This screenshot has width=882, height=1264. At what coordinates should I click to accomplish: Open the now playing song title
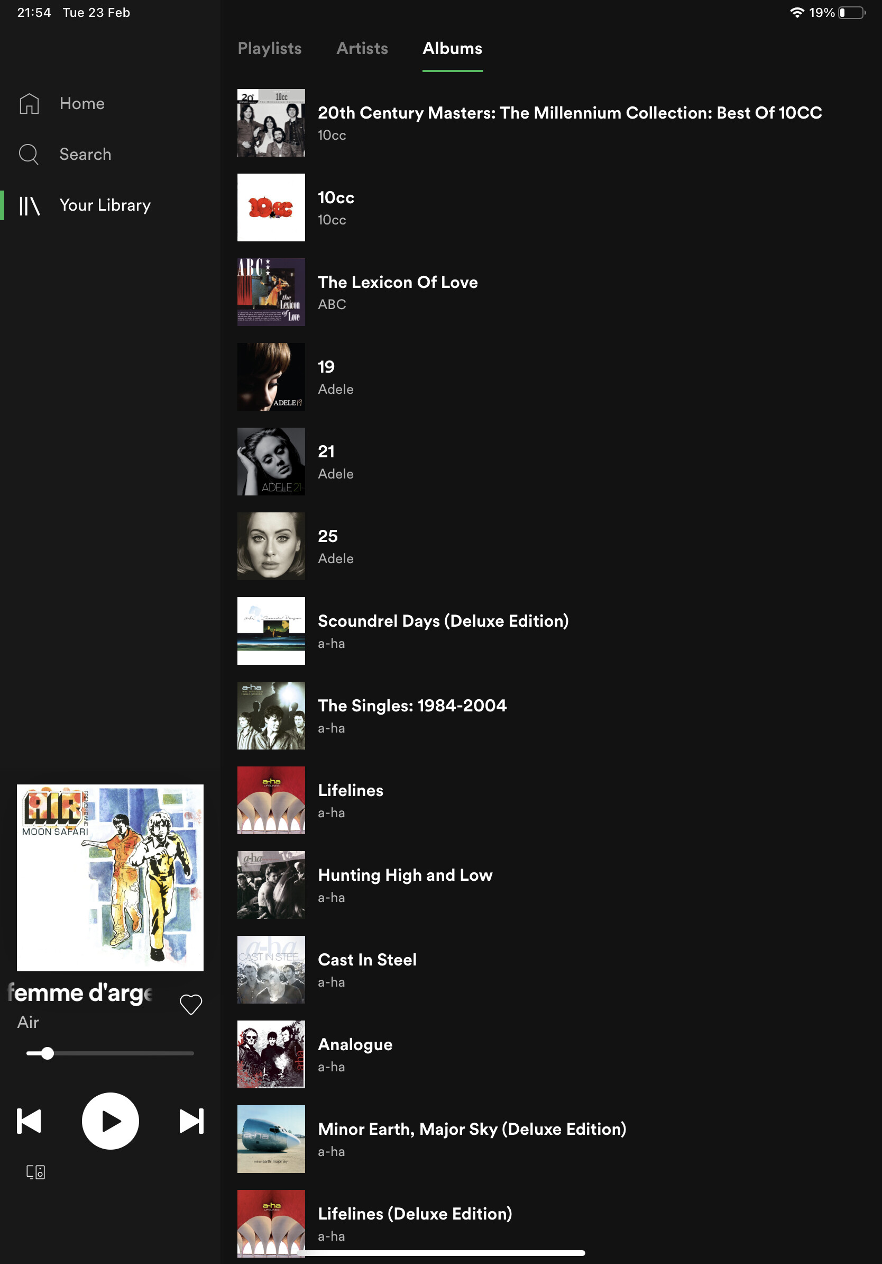80,993
